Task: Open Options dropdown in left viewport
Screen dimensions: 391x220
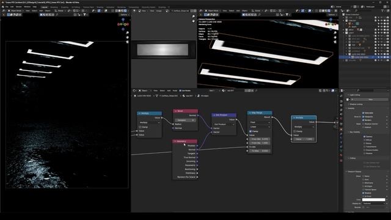Action: [124, 15]
